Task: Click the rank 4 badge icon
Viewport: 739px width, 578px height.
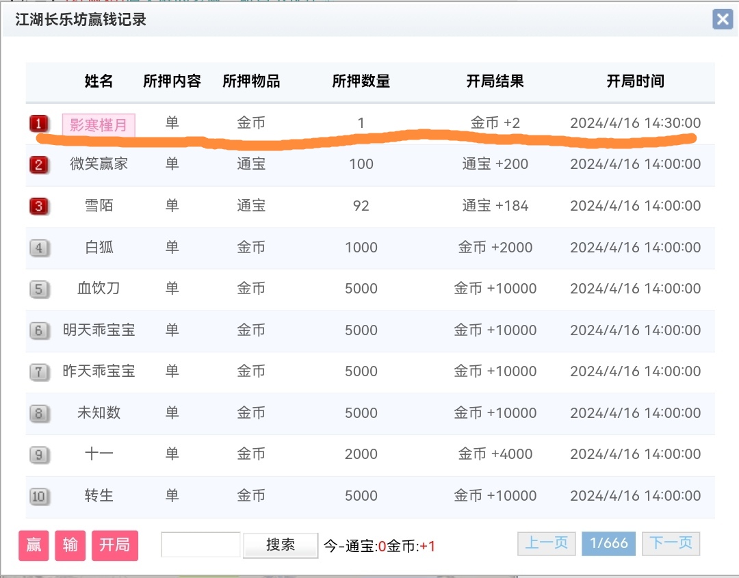Action: [39, 248]
